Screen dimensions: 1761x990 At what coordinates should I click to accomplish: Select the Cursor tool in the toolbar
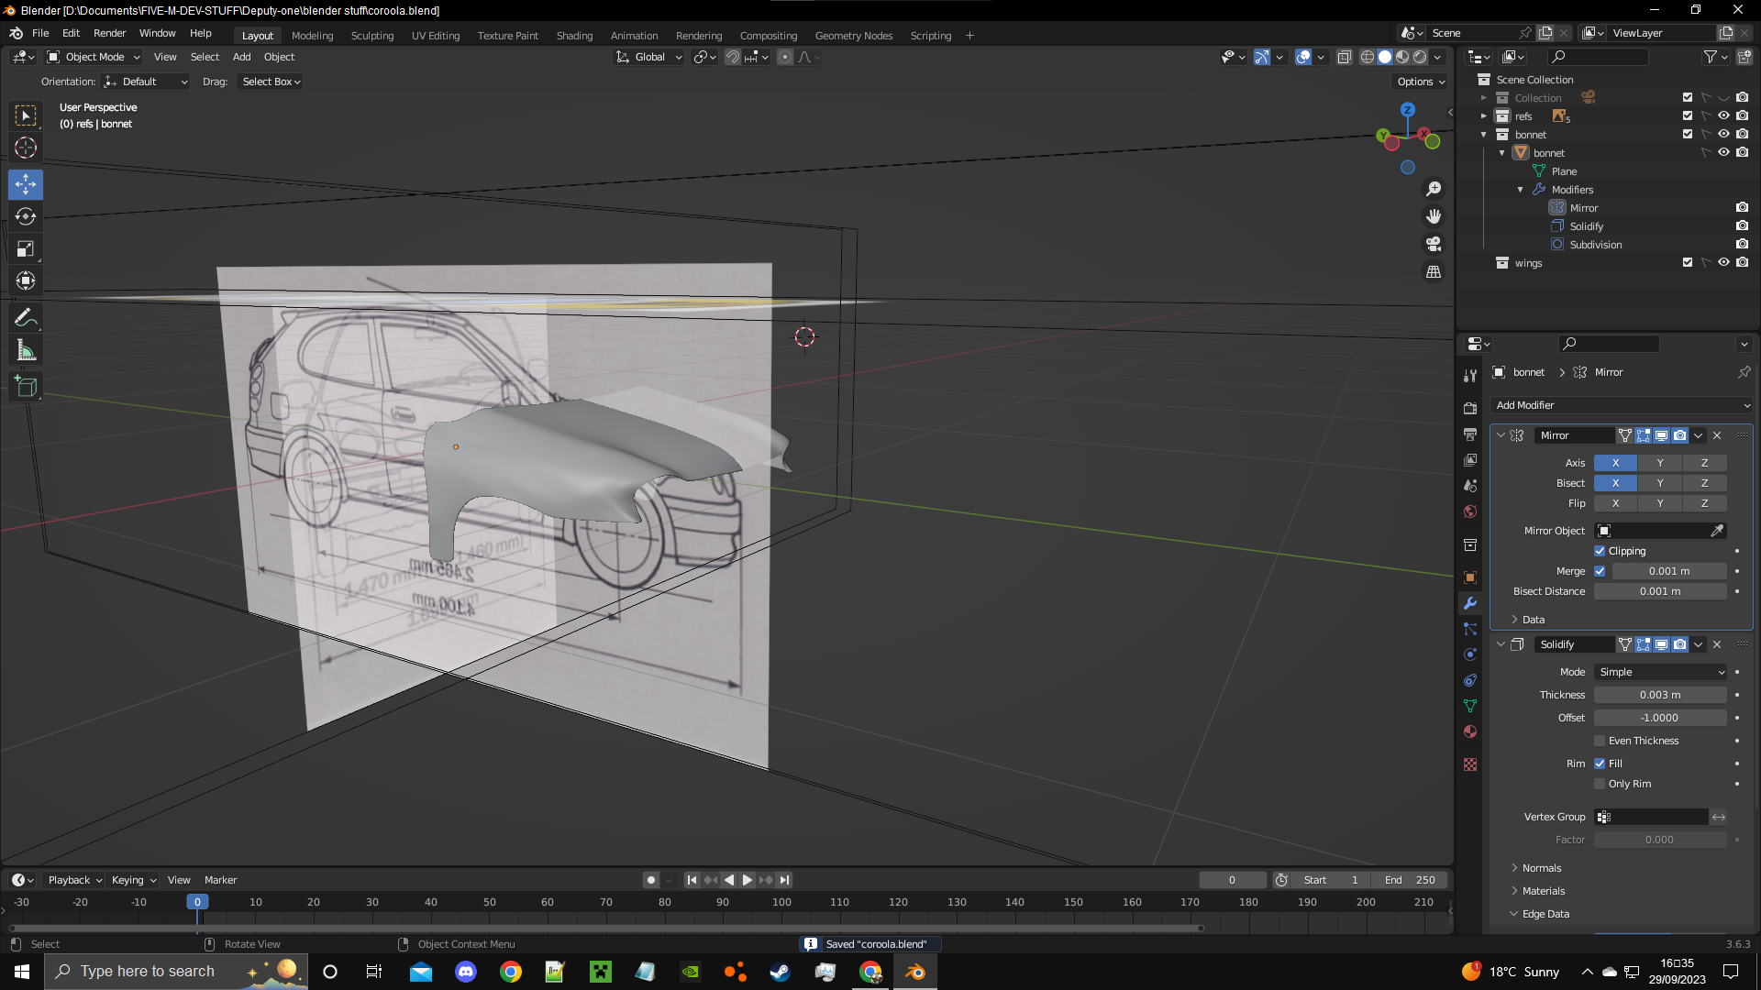click(x=26, y=148)
